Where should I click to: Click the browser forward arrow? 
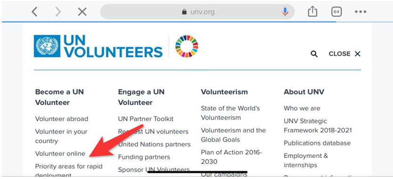(58, 12)
